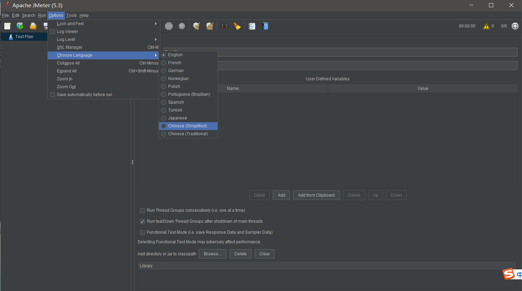Click Zoom Out menu entry
The image size is (522, 291).
(103, 87)
